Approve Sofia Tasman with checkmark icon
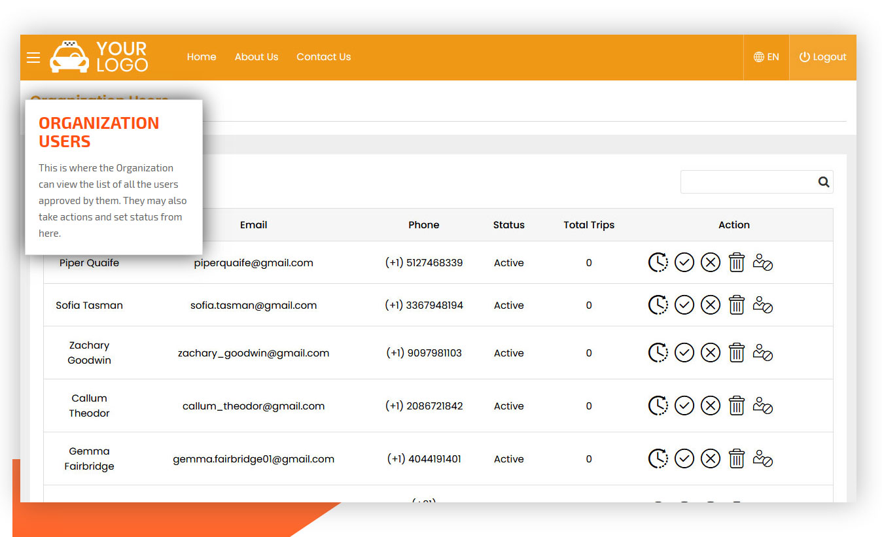The height and width of the screenshot is (537, 882). point(684,305)
